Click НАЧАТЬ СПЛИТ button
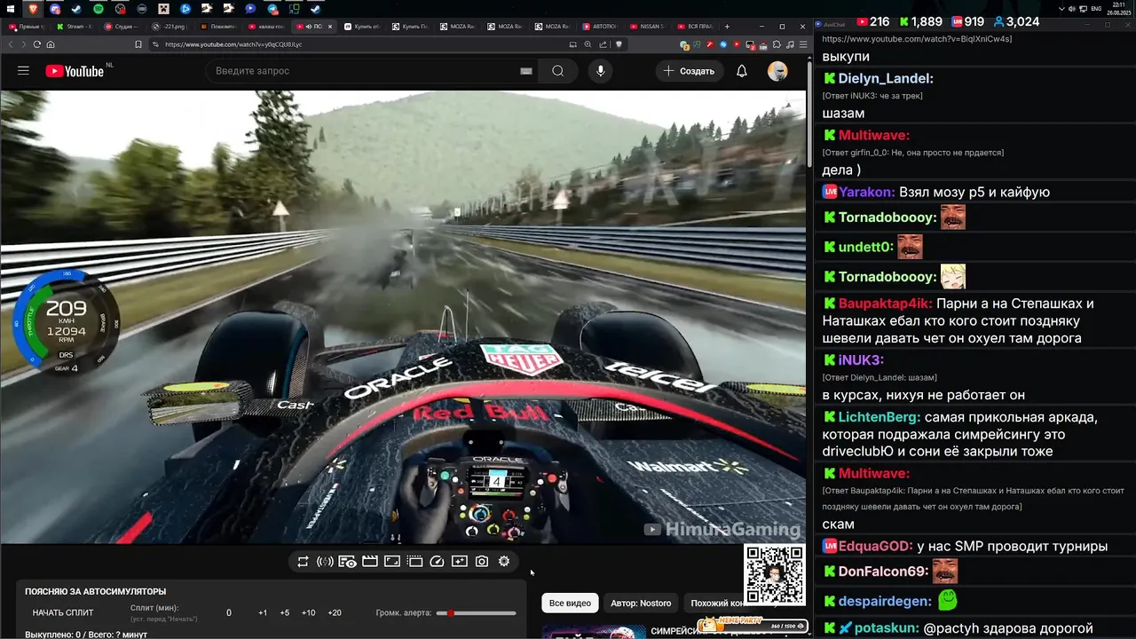 [x=63, y=612]
